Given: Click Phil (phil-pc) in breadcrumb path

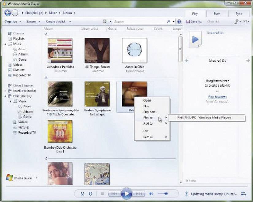Looking at the screenshot, I should pyautogui.click(x=34, y=13).
